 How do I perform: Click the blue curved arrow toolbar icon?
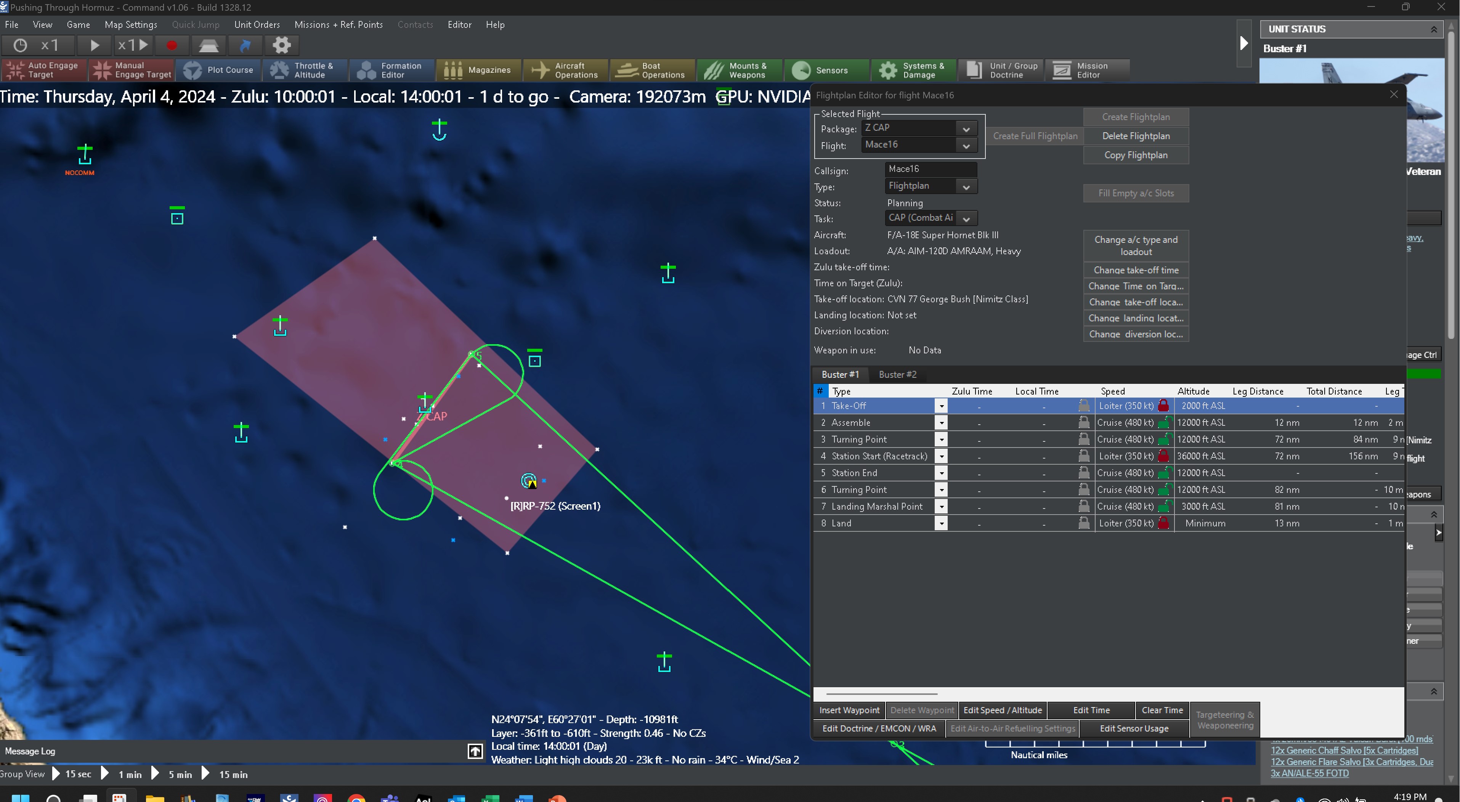(x=245, y=45)
